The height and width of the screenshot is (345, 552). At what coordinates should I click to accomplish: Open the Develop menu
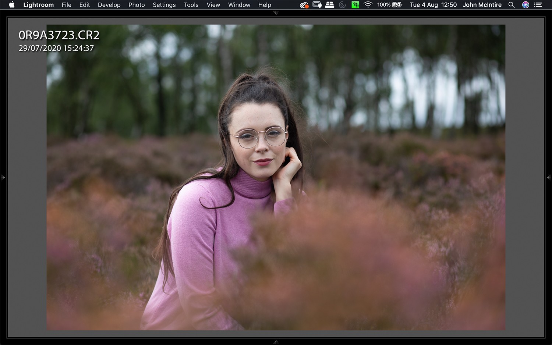tap(109, 5)
